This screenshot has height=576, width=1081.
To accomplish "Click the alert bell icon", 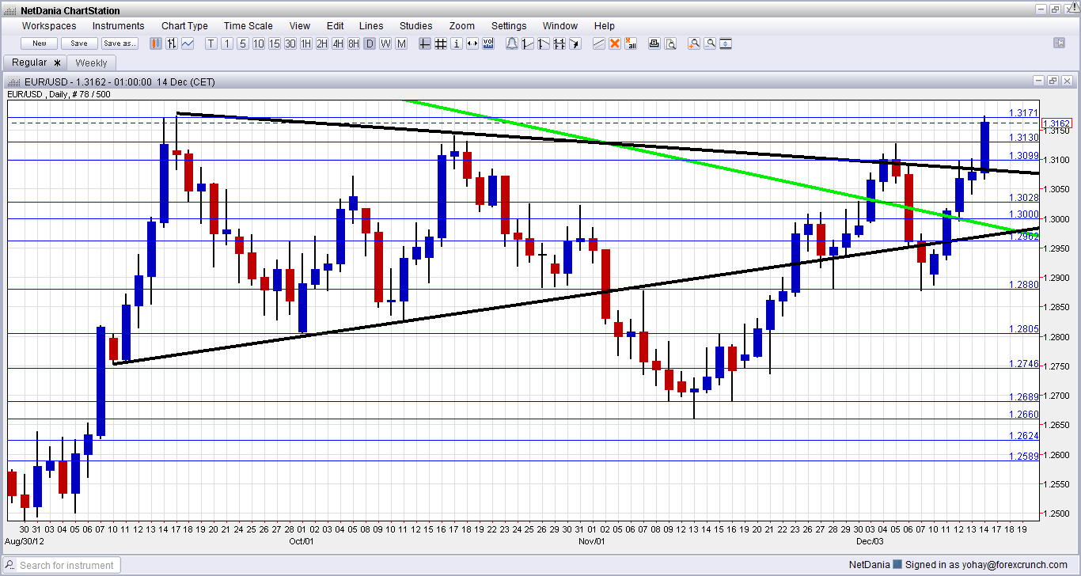I will coord(512,44).
